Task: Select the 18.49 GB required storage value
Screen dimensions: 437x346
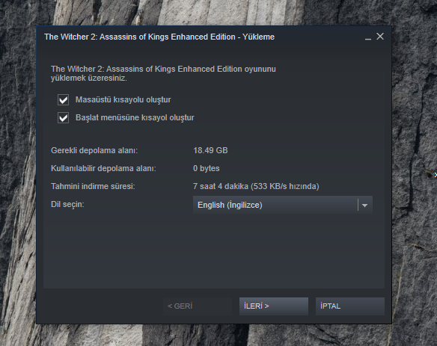Action: click(210, 151)
